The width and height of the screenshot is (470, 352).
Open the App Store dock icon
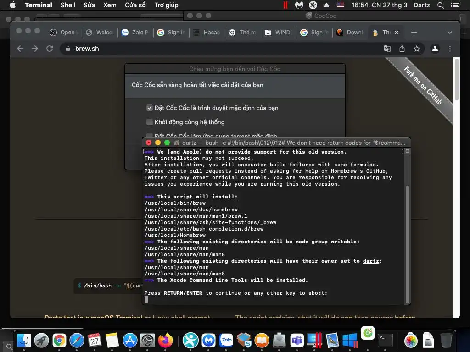point(130,341)
